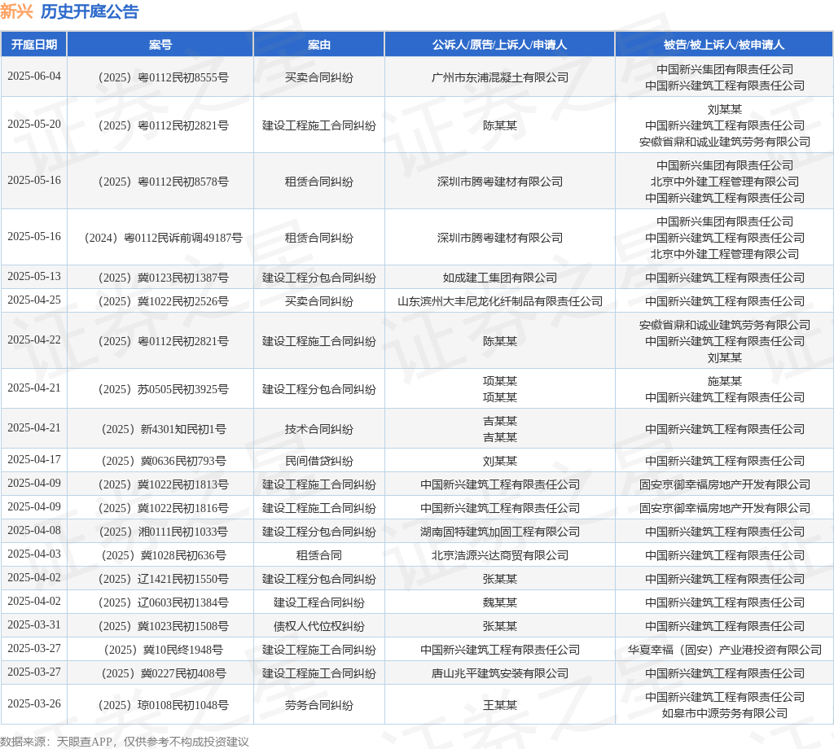The height and width of the screenshot is (749, 834).
Task: Click 如皋市中源劳务有限公司 in last row
Action: (724, 713)
